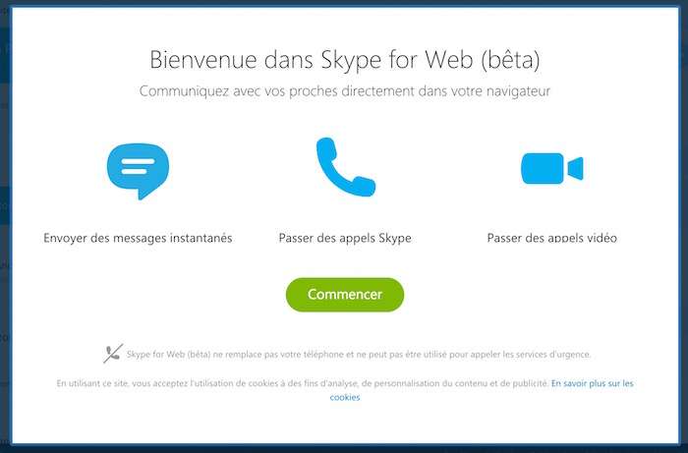Viewport: 688px width, 453px height.
Task: Click the dimmed backdrop above the dialog
Action: point(344,3)
